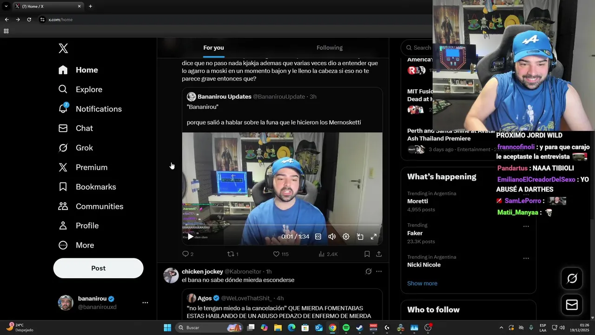Open the Windows Start menu
The width and height of the screenshot is (595, 335).
click(167, 328)
